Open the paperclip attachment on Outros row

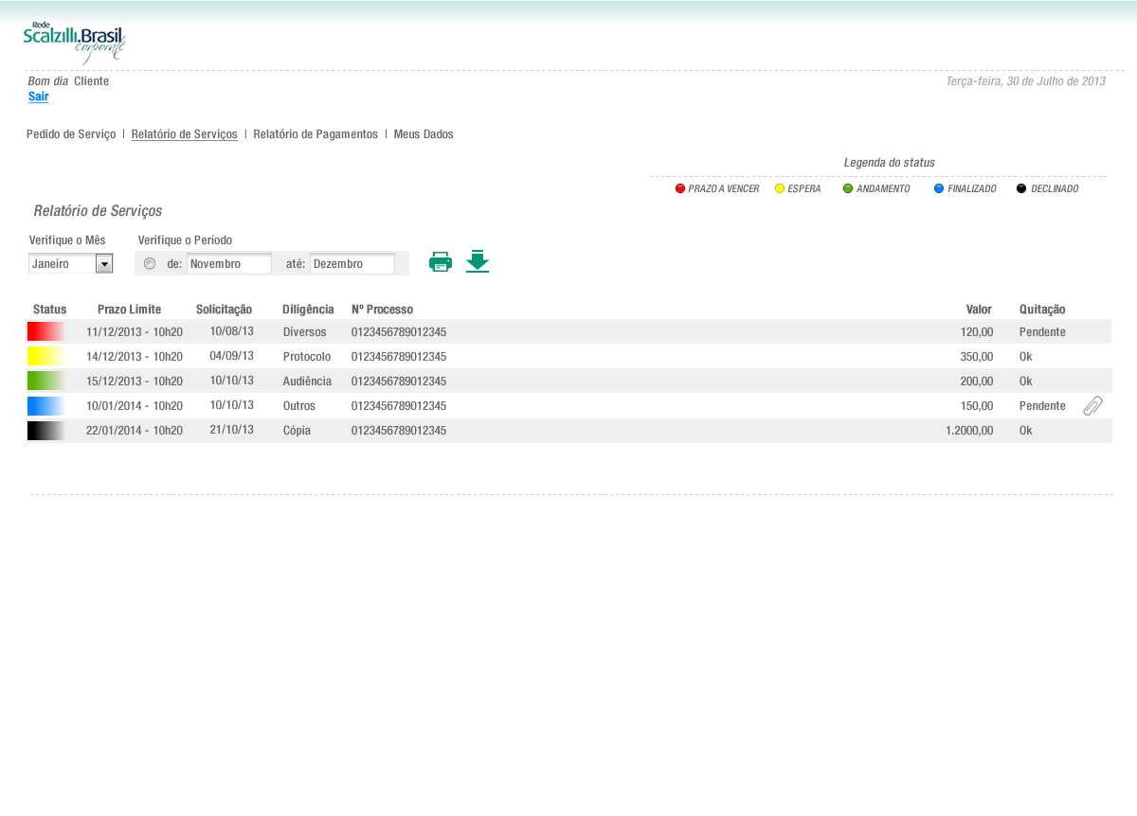(x=1092, y=406)
